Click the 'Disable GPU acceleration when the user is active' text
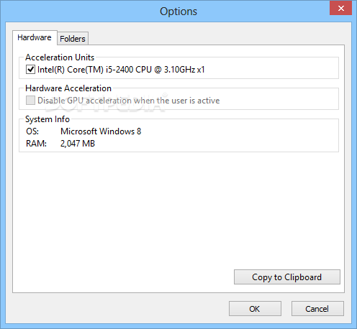This screenshot has height=329, width=357. [129, 101]
